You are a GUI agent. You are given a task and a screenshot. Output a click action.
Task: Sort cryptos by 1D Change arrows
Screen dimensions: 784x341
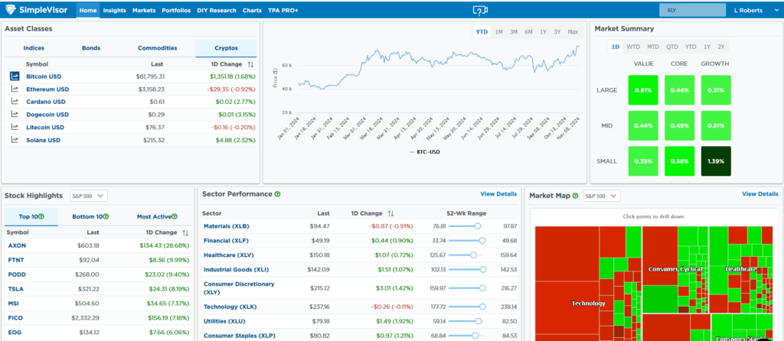coord(250,64)
